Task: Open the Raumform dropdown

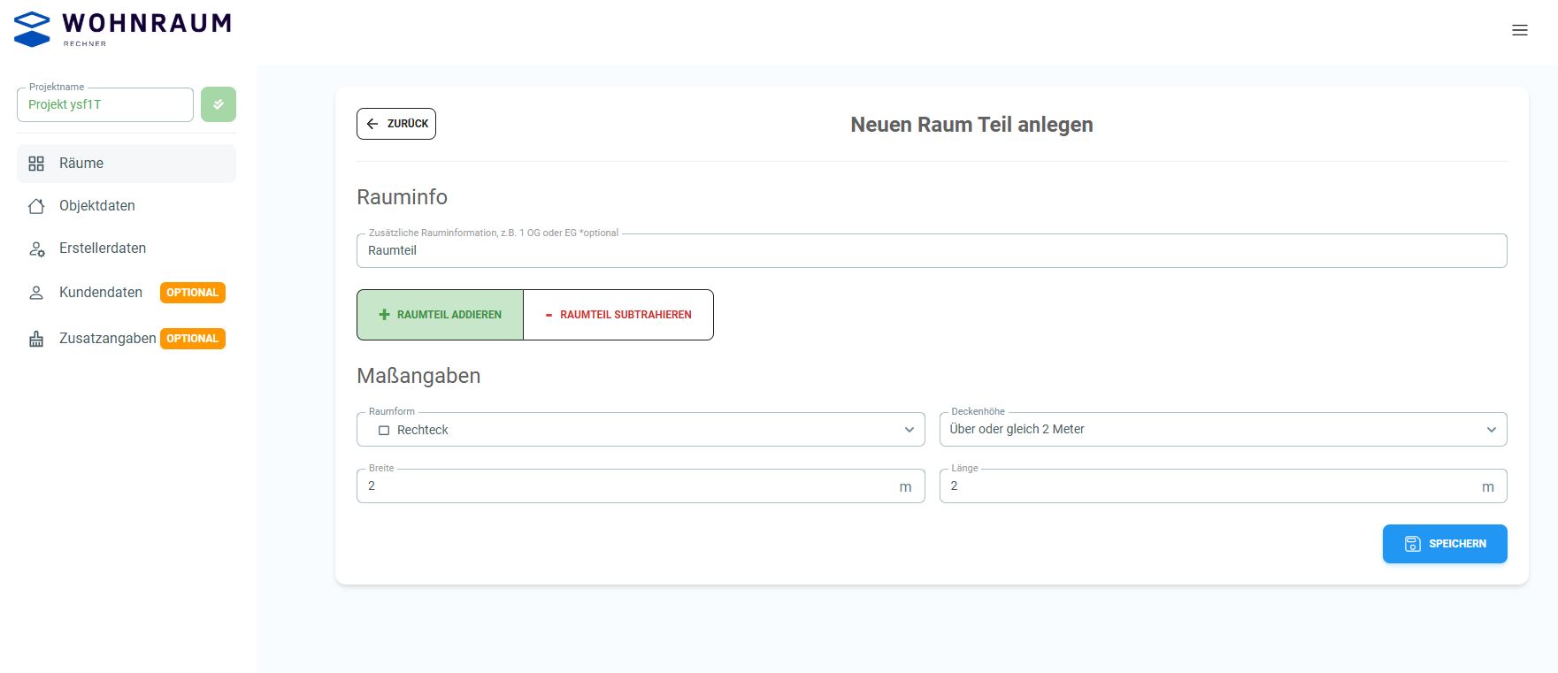Action: (x=641, y=430)
